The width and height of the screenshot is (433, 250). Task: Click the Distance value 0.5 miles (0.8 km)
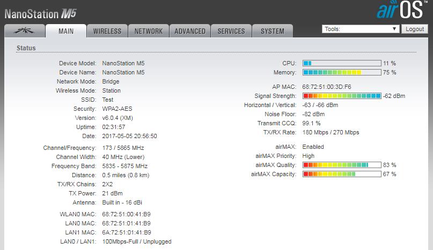click(126, 175)
